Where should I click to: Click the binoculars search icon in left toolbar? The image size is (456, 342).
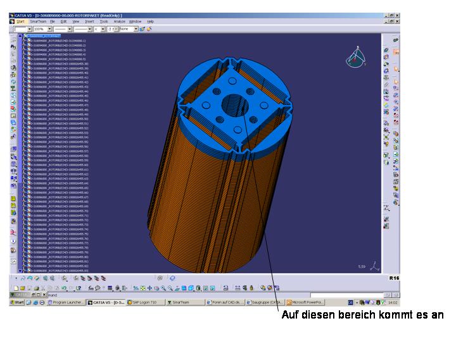coord(13,46)
